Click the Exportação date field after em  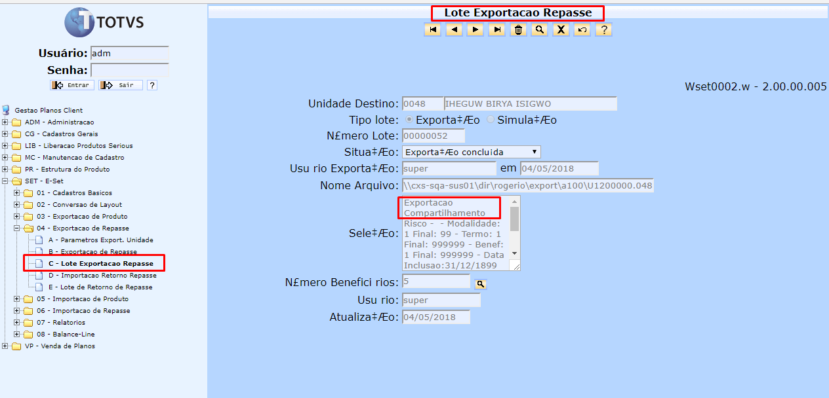click(559, 168)
